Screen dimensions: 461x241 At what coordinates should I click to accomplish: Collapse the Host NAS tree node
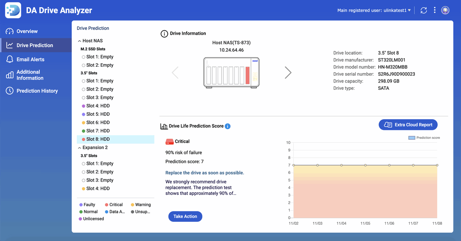click(x=79, y=41)
